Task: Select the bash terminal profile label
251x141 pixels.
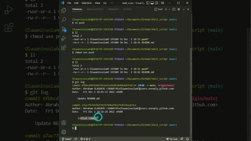Action: (158, 9)
